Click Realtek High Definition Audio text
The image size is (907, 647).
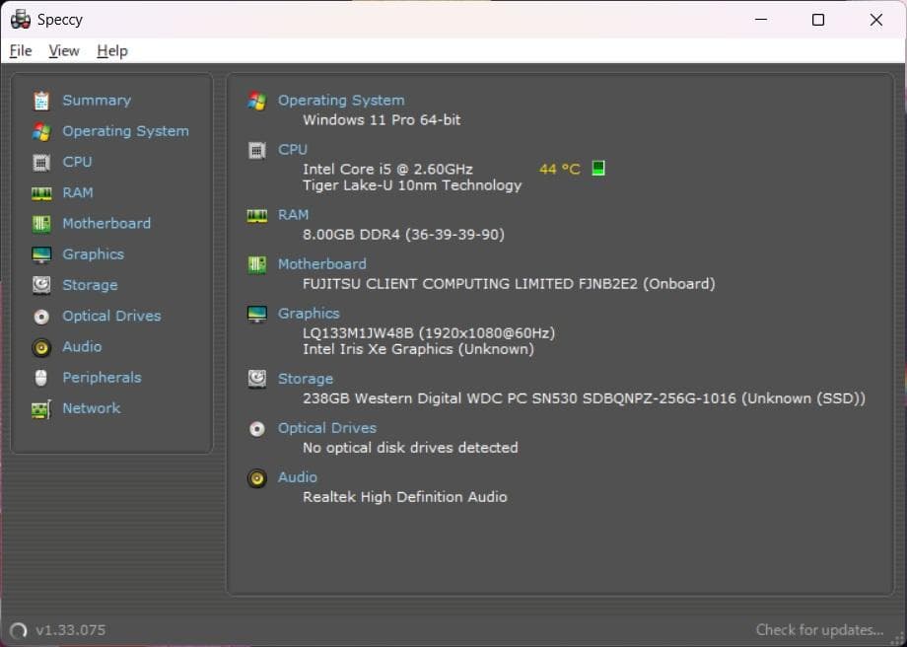[x=405, y=497]
